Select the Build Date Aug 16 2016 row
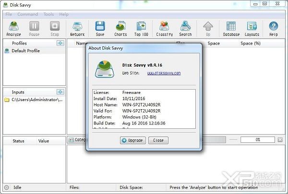 pos(144,123)
